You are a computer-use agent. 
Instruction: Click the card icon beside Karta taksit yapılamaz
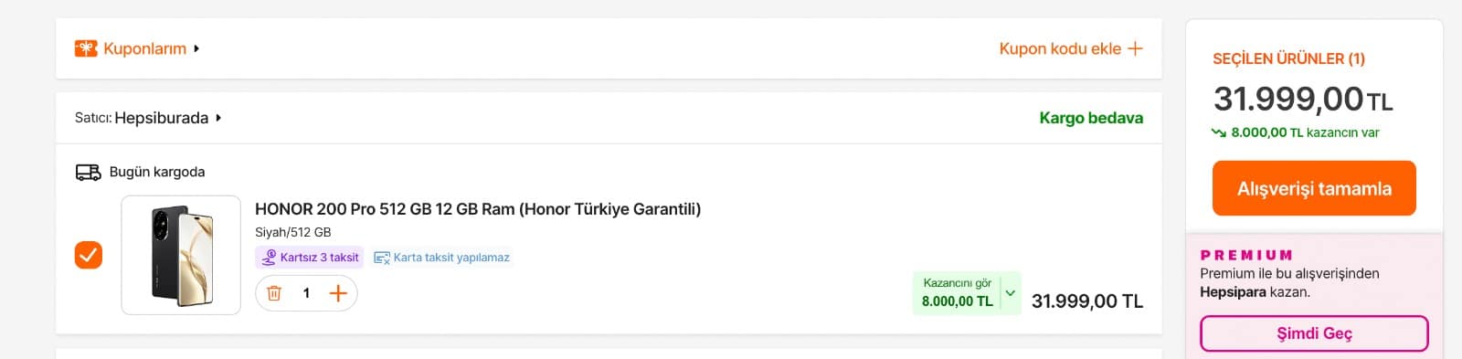(382, 258)
